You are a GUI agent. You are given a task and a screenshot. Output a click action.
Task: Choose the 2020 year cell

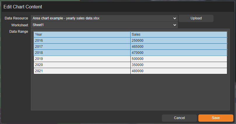click(x=82, y=65)
